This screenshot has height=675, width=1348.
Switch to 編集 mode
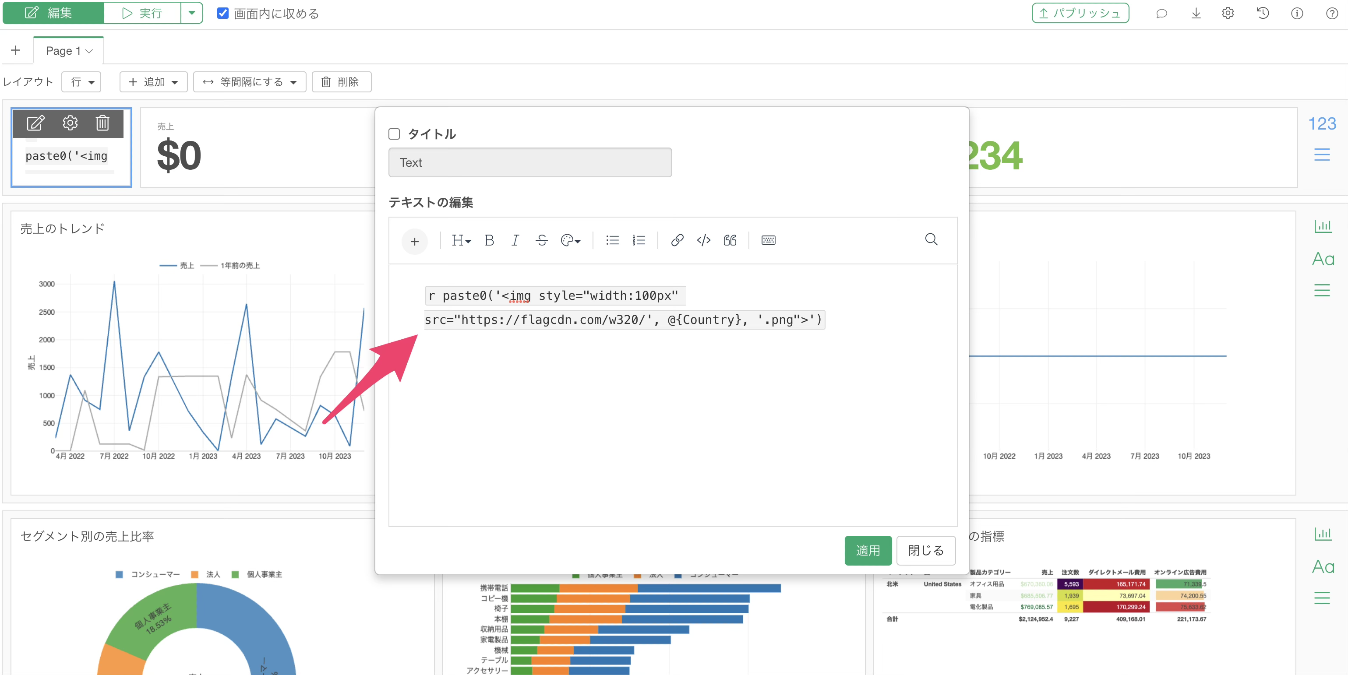click(x=53, y=13)
